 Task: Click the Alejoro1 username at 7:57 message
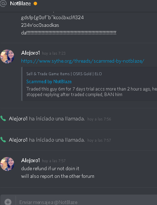tap(30, 160)
